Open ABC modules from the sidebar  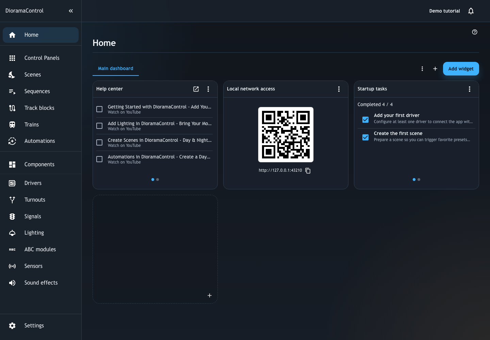pos(41,250)
